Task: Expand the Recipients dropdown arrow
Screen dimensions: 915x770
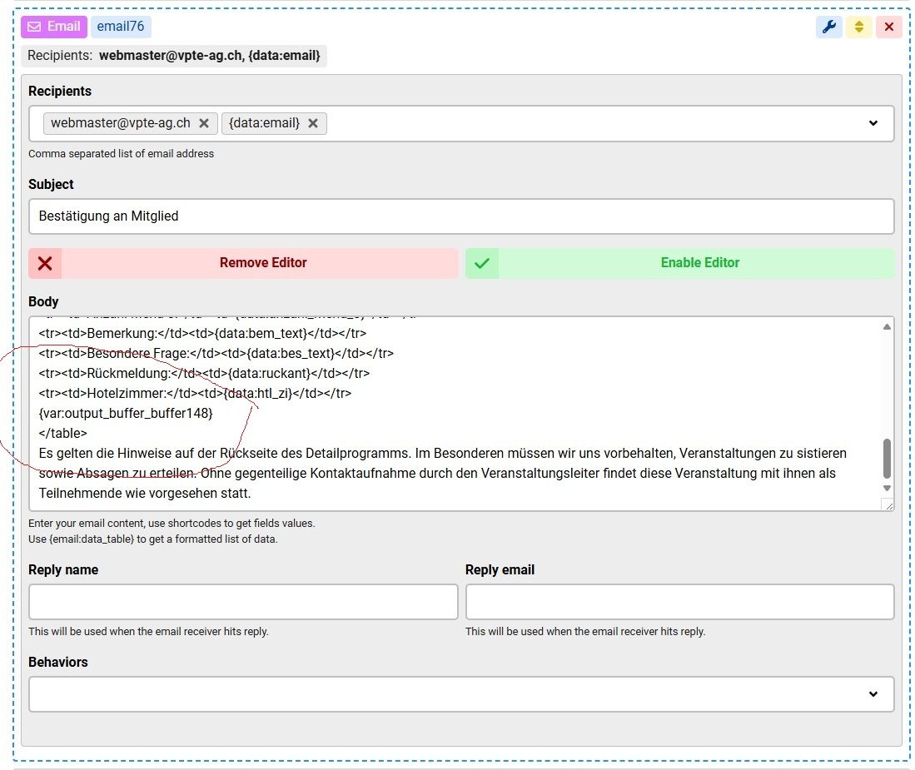Action: [873, 123]
